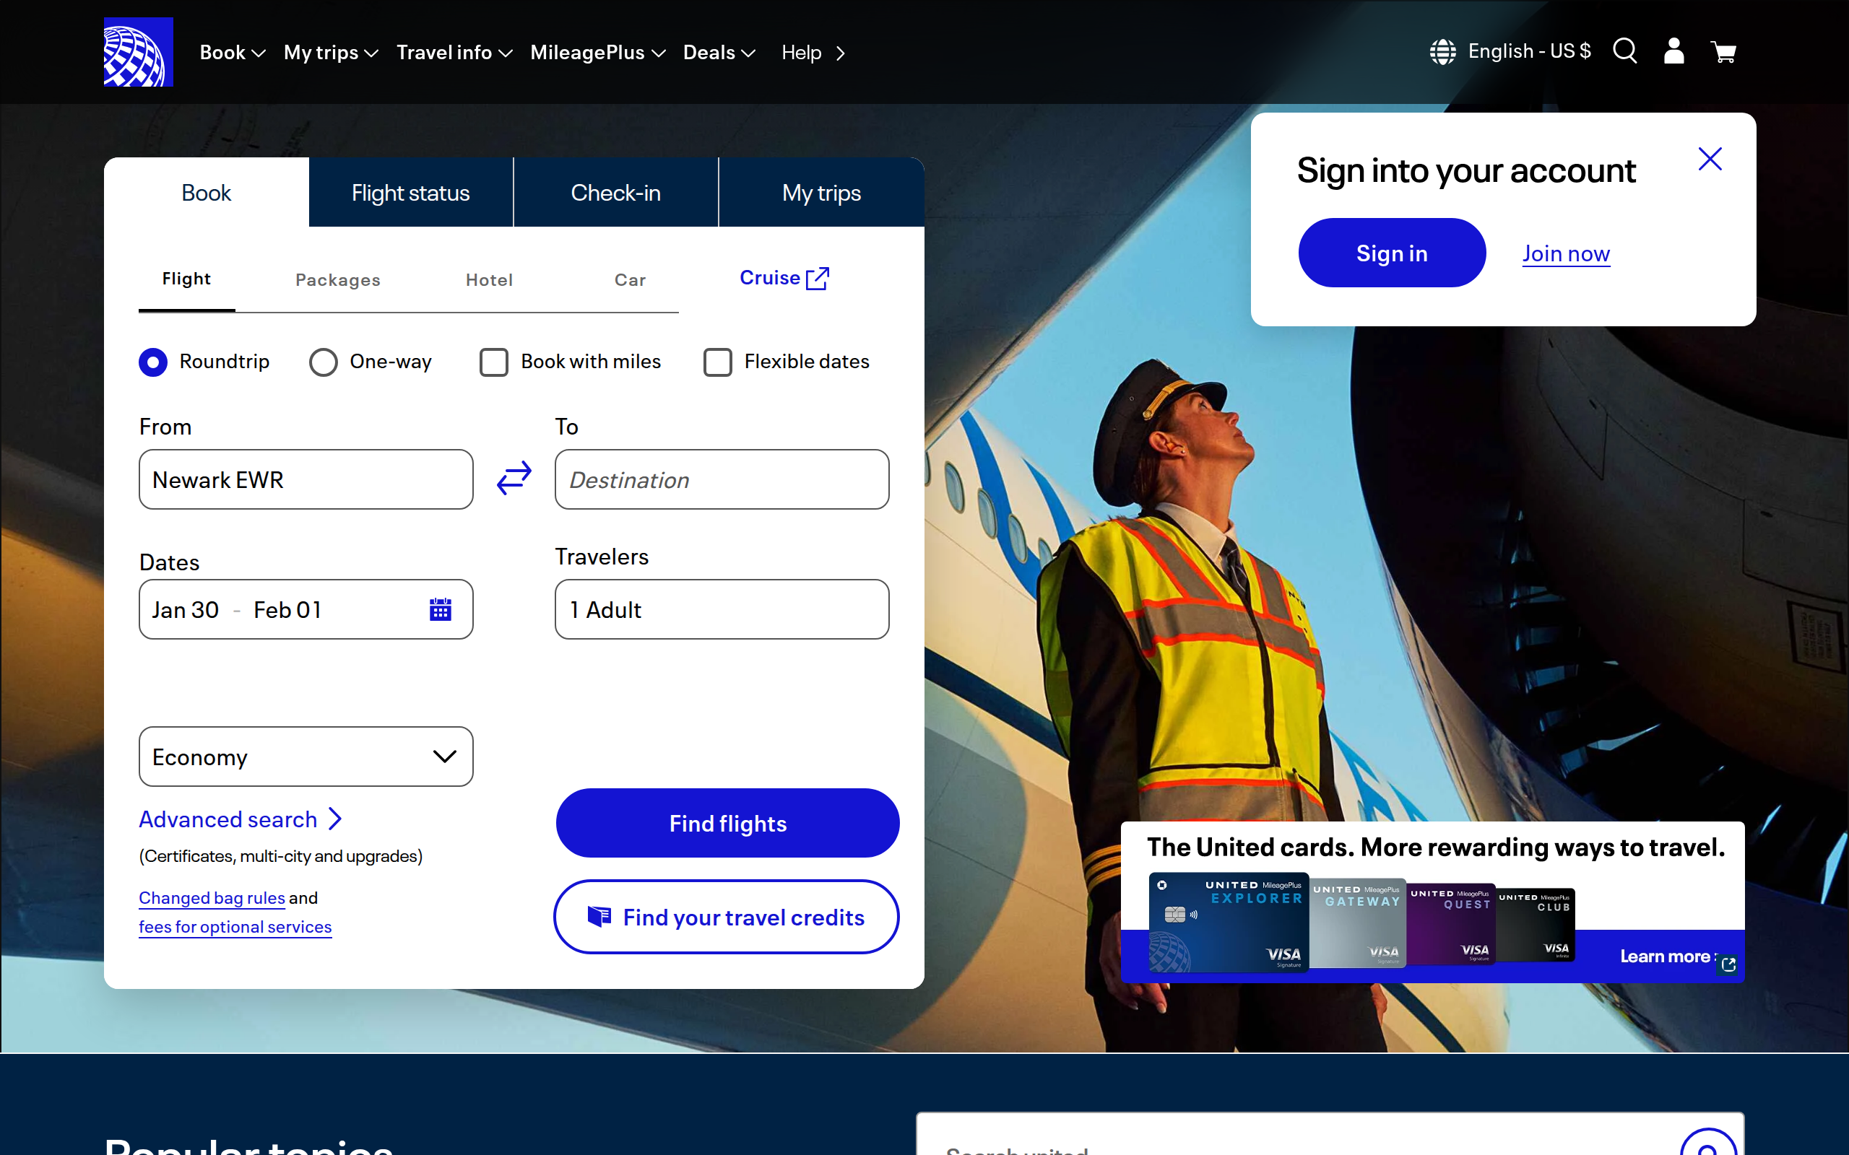Check the Flexible dates box
Viewport: 1849px width, 1155px height.
[717, 362]
